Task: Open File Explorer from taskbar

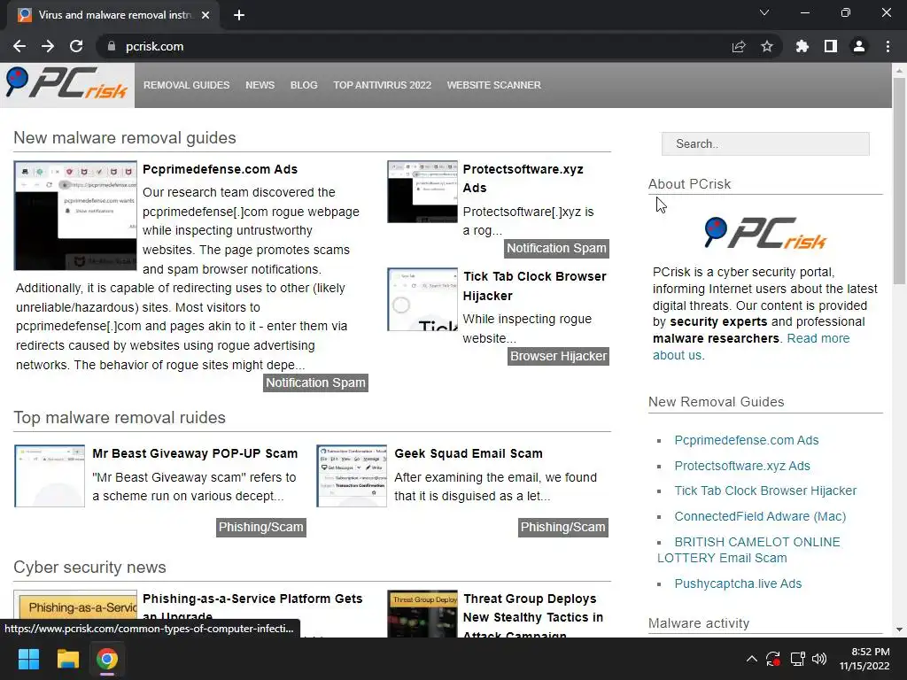Action: (67, 659)
